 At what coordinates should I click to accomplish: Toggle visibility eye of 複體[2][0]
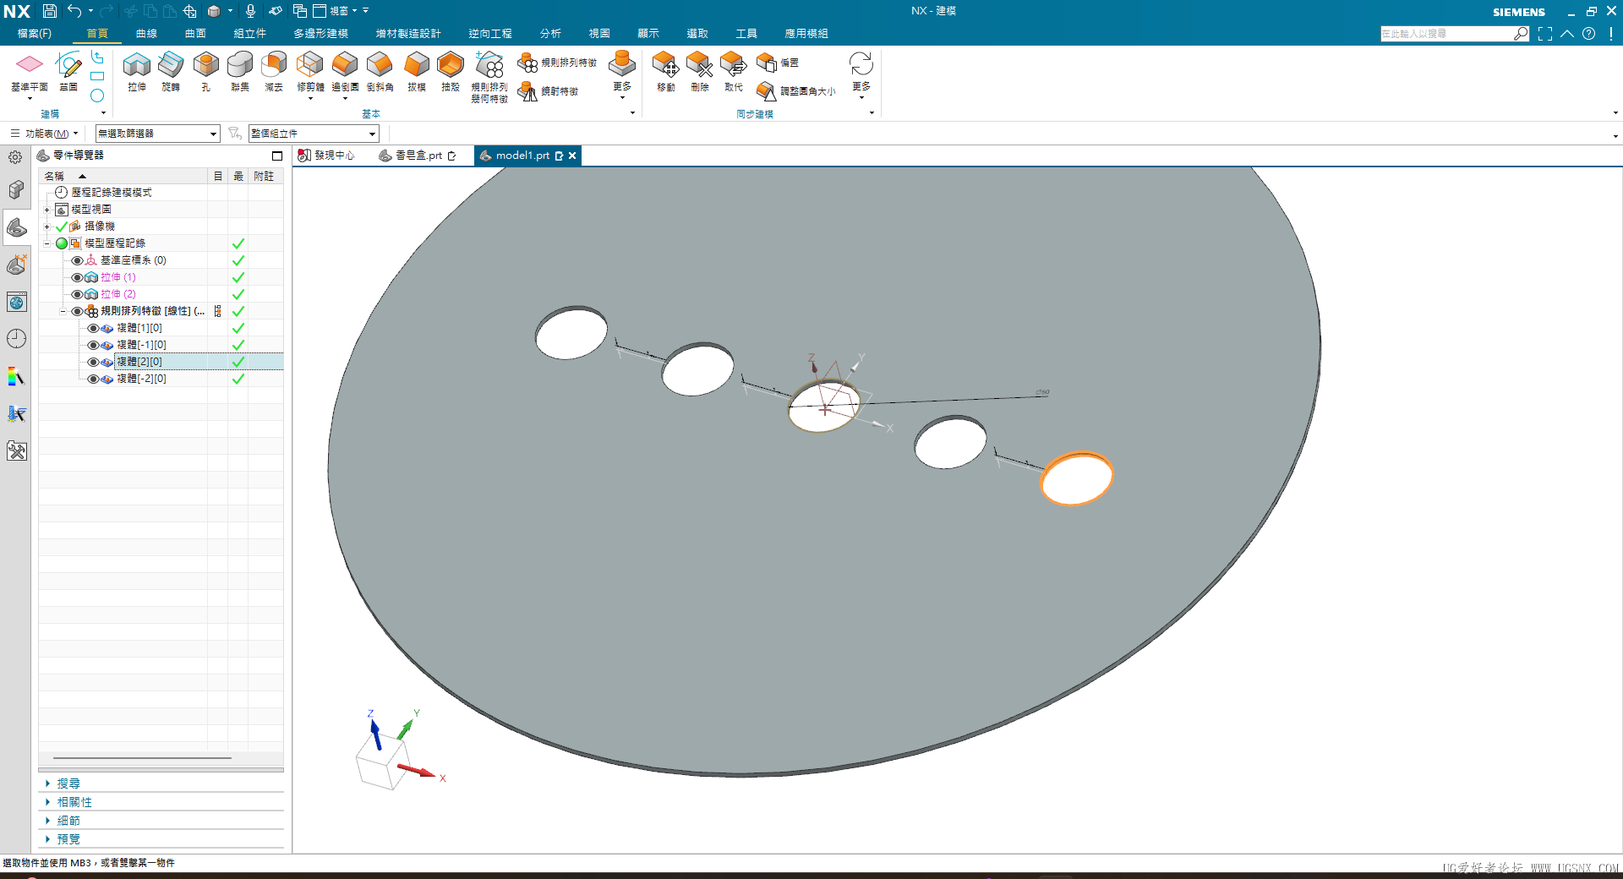93,362
